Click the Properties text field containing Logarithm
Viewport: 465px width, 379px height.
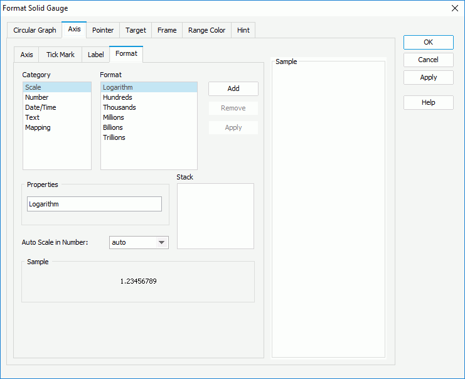pos(94,204)
